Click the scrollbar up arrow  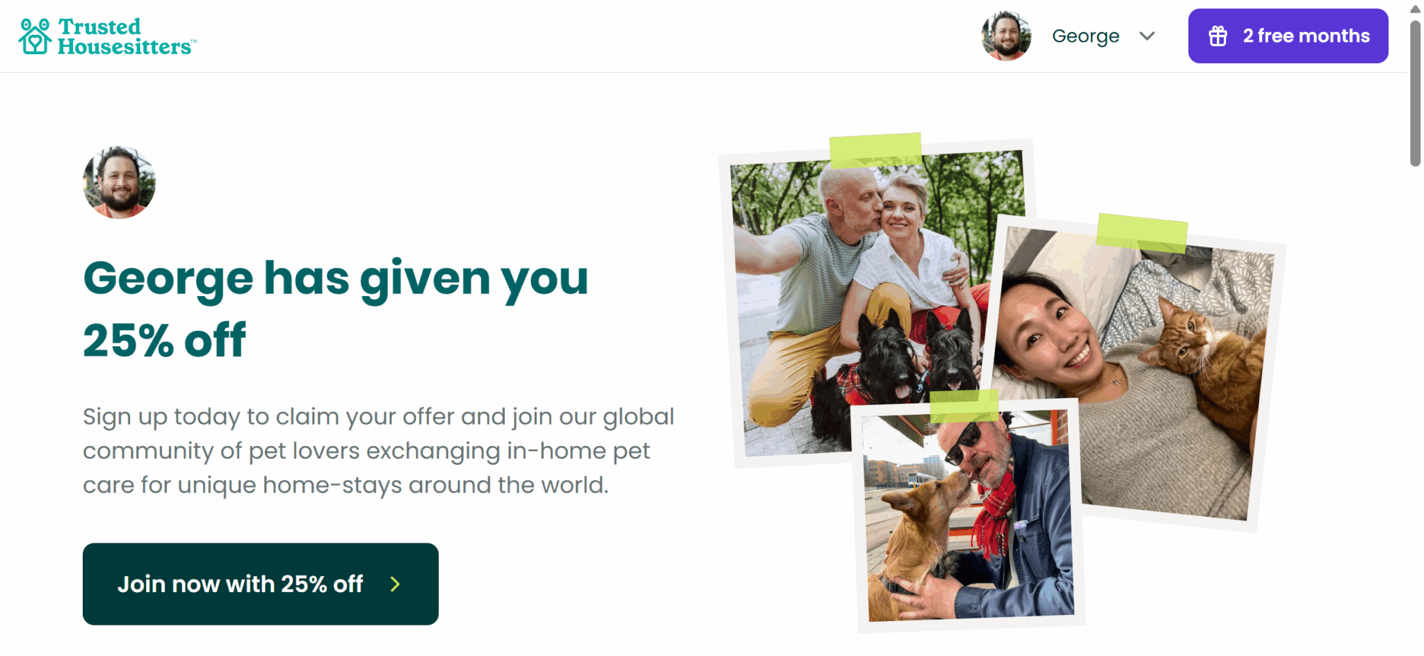pos(1415,9)
